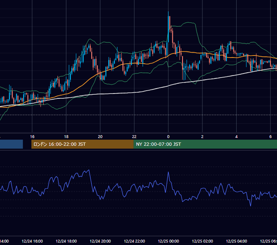Click the 12/24 20:00 date label
Viewport: 277px width, 245px height.
[x=100, y=241]
